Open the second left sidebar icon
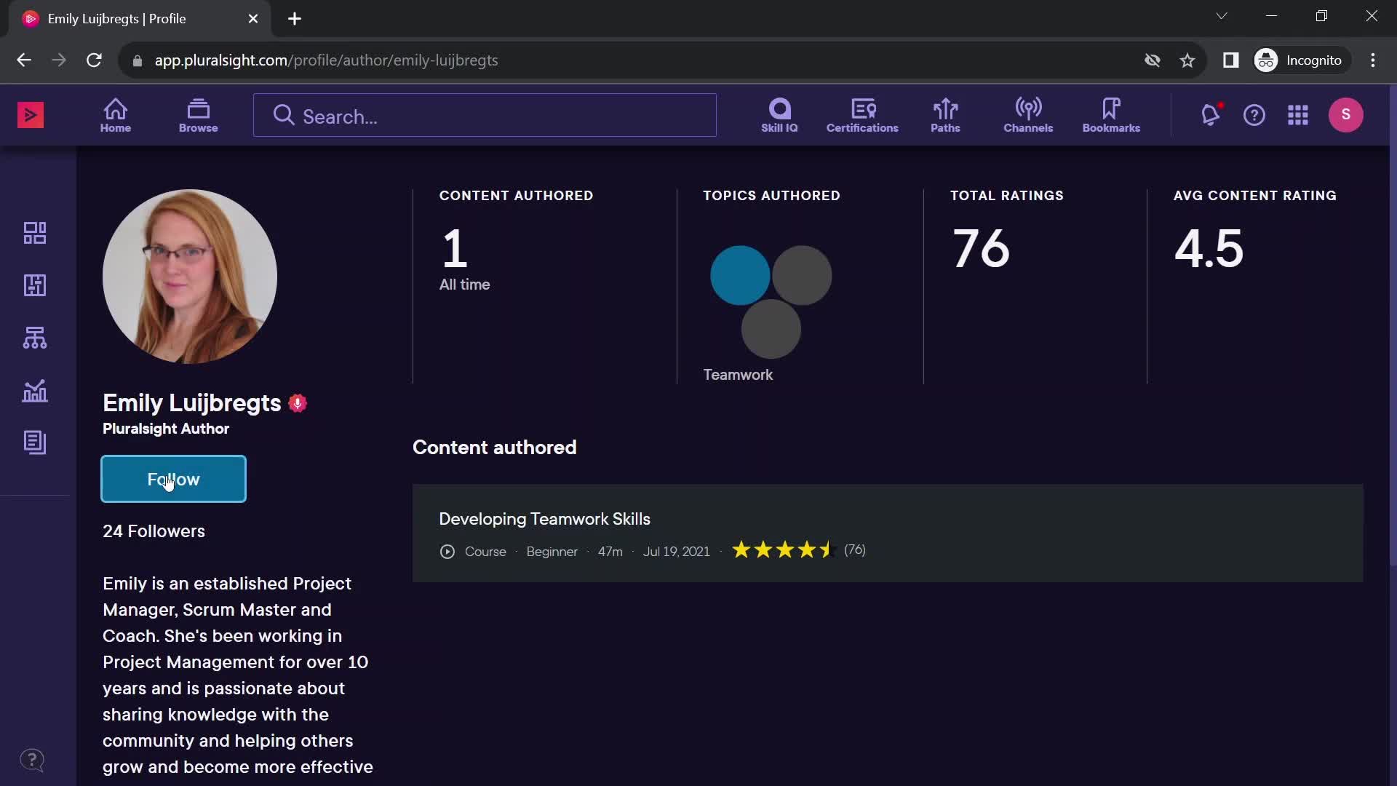Image resolution: width=1397 pixels, height=786 pixels. 35,285
